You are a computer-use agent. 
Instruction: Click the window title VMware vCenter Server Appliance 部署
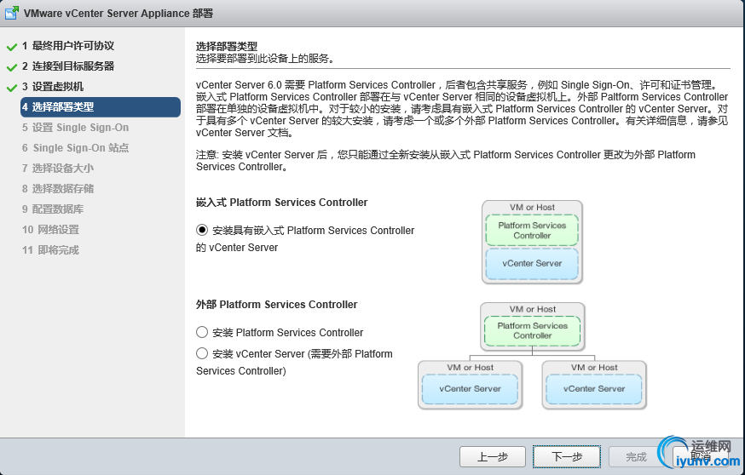pyautogui.click(x=118, y=14)
